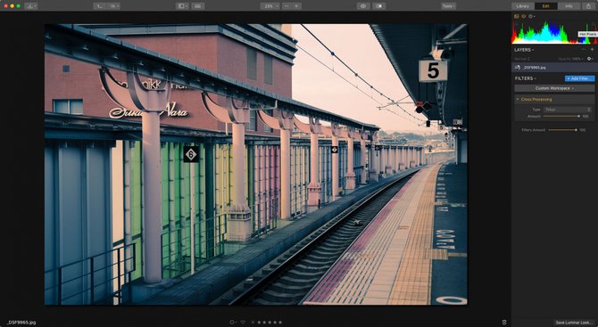This screenshot has height=327, width=598.
Task: Click the zoom in plus button
Action: pos(296,6)
